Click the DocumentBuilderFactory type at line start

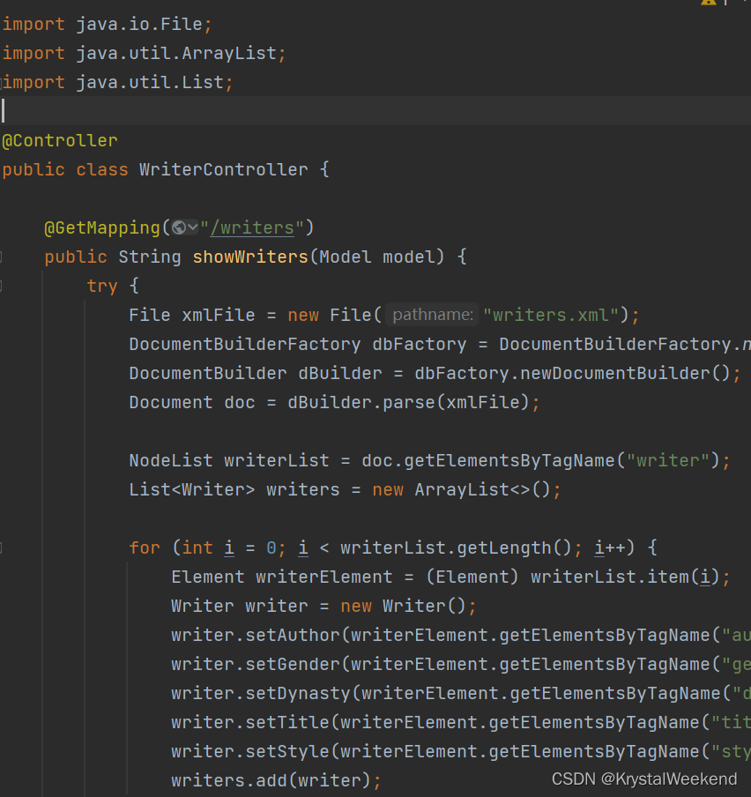pyautogui.click(x=245, y=344)
